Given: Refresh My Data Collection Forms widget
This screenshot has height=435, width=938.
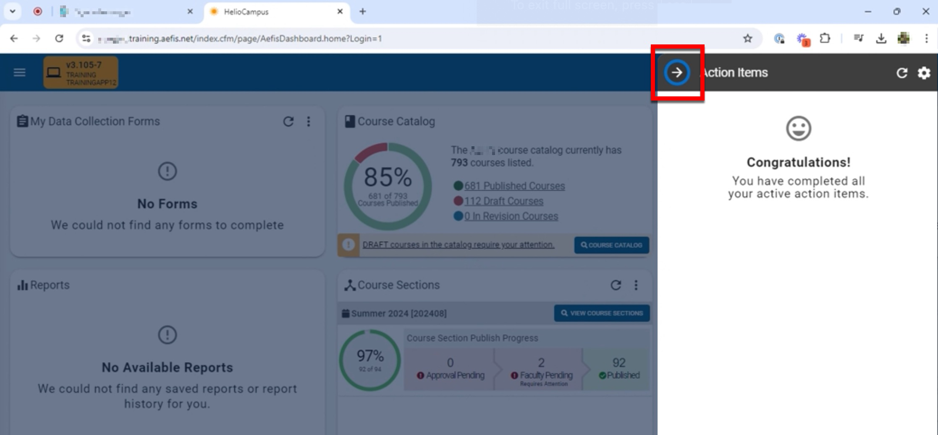Looking at the screenshot, I should (288, 122).
